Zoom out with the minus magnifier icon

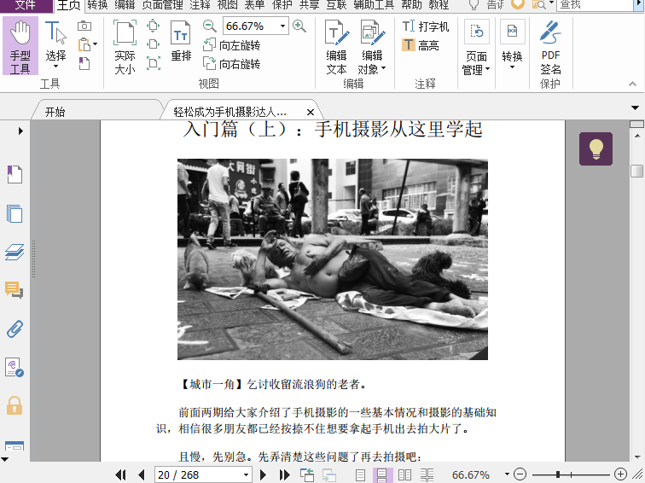point(209,26)
